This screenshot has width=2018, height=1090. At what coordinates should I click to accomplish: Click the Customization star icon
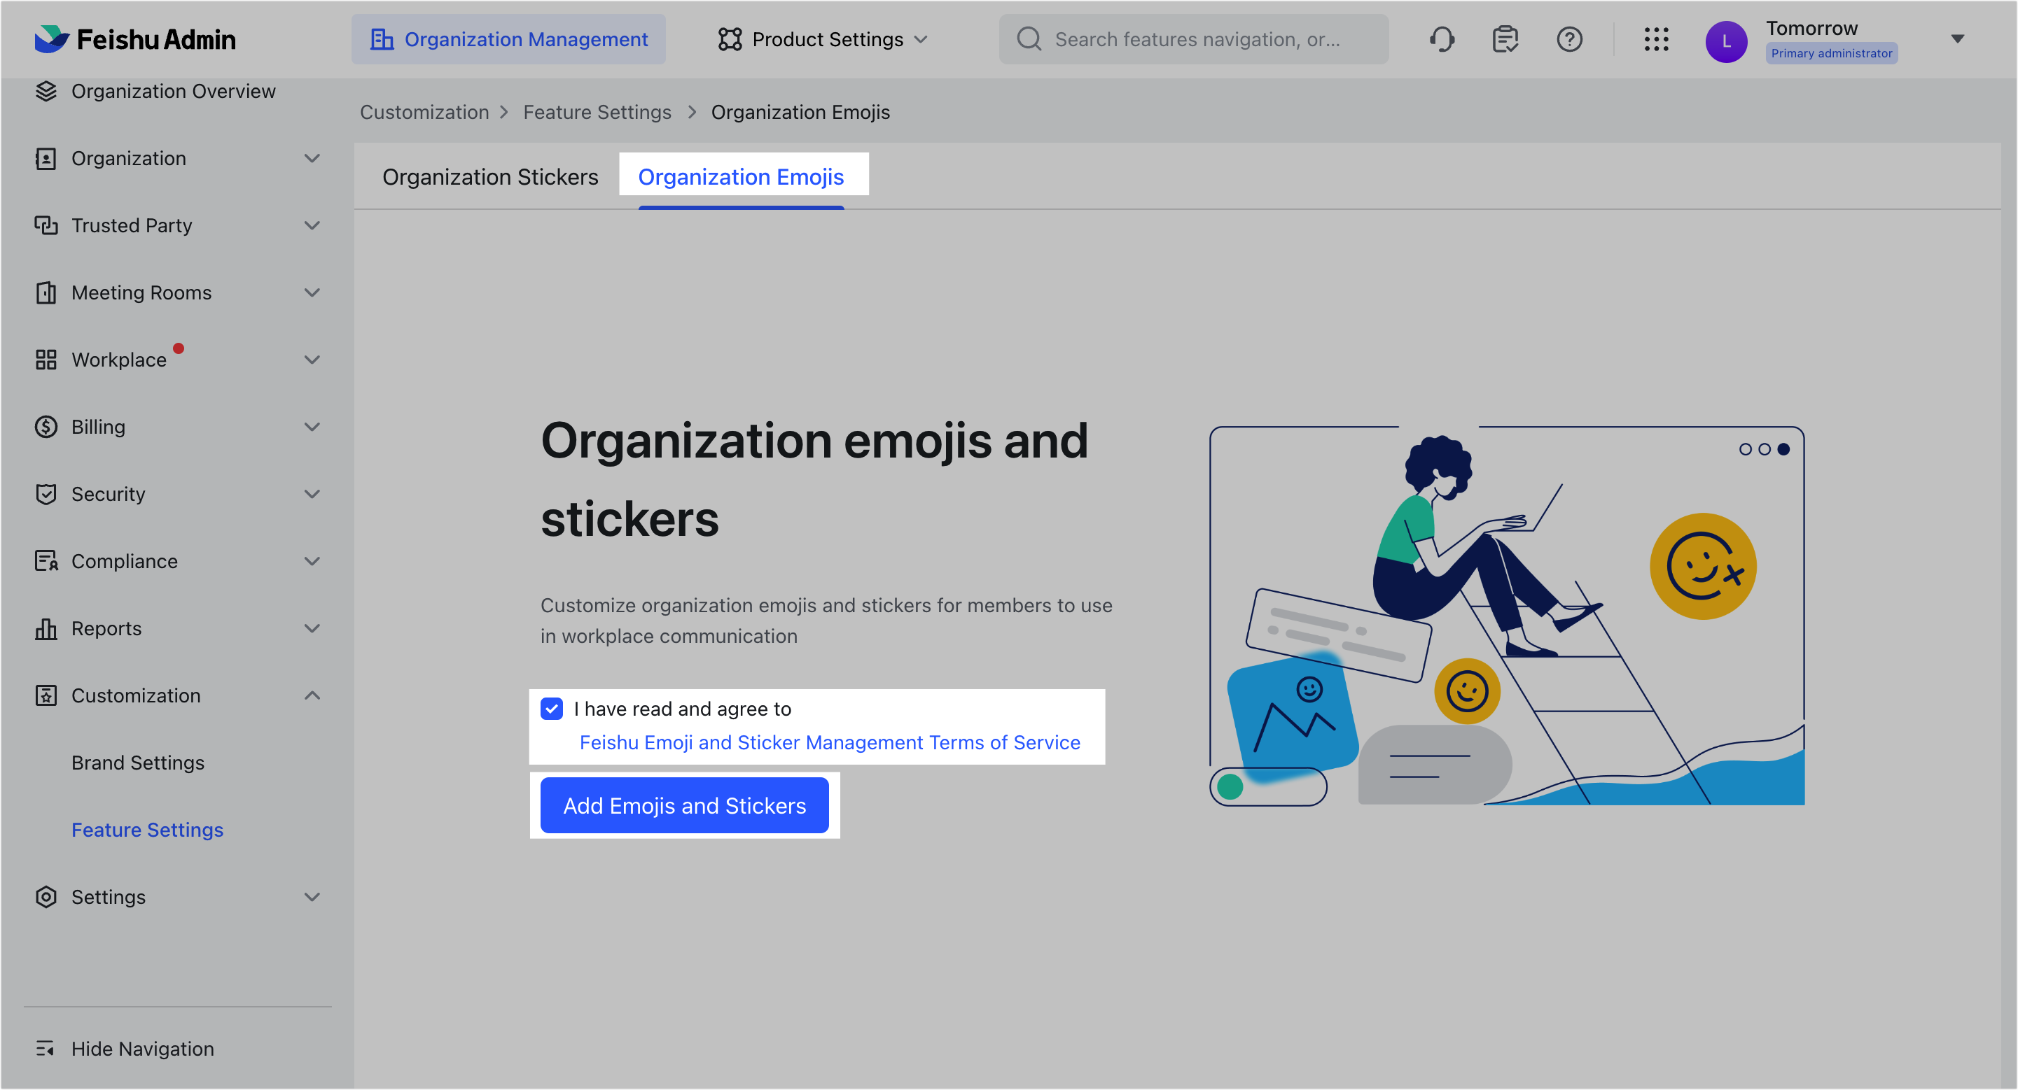pyautogui.click(x=46, y=695)
